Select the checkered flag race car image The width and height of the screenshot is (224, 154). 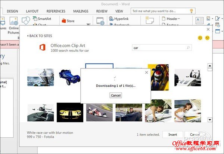coord(41,77)
